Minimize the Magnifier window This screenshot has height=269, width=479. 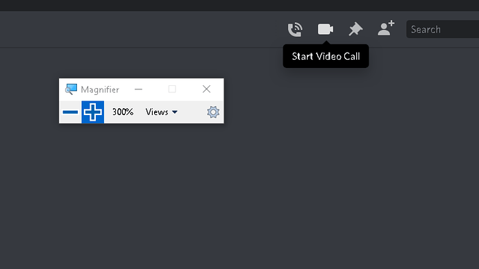click(x=138, y=89)
